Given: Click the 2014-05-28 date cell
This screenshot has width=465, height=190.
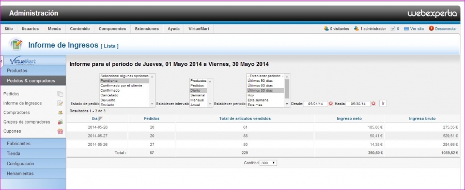Looking at the screenshot, I should 97,127.
